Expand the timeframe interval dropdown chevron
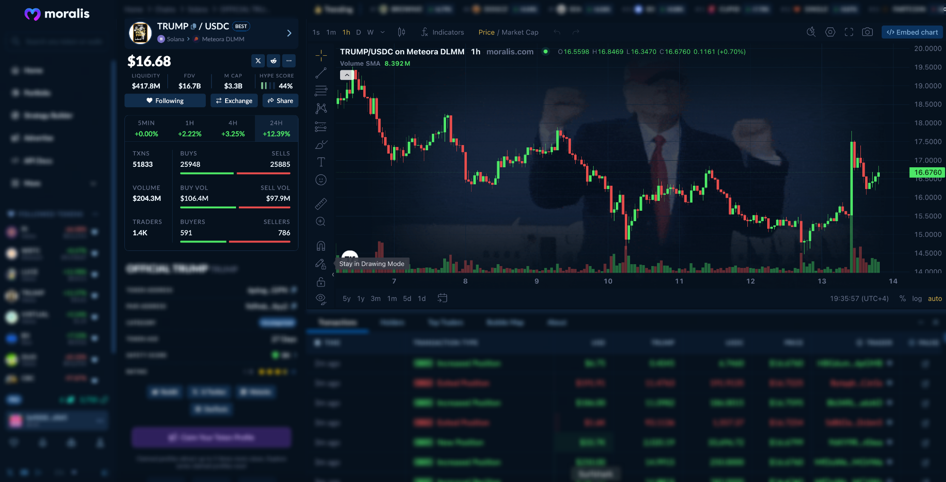Screen dimensions: 946x482 point(383,32)
